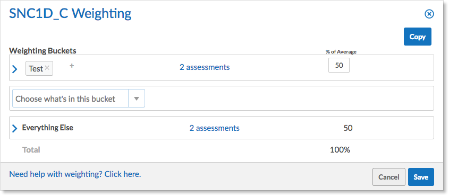Save the weighting settings
The width and height of the screenshot is (449, 196).
coord(421,177)
